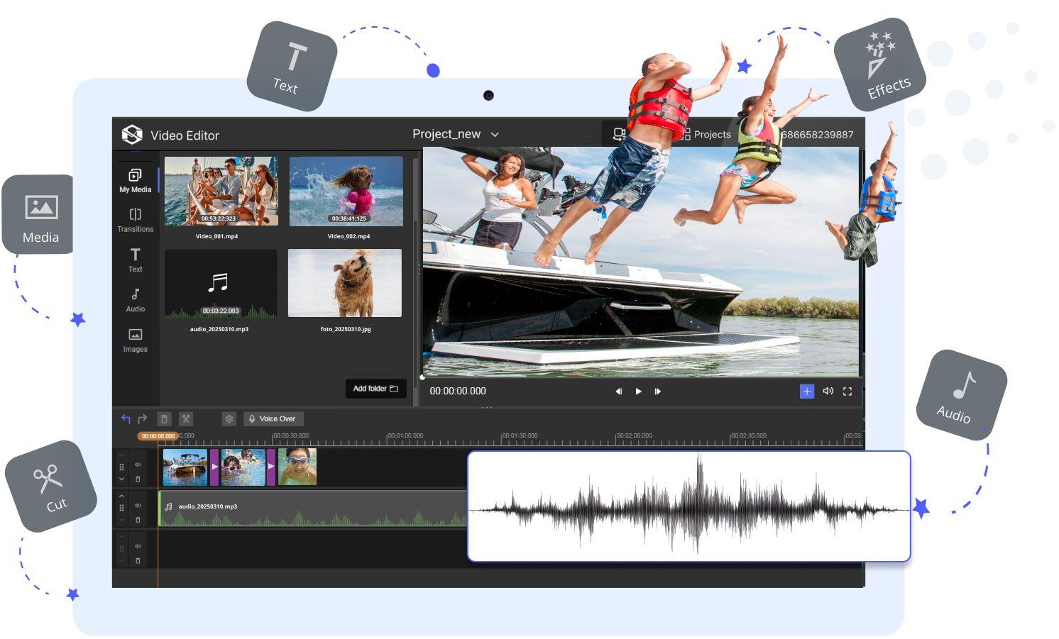
Task: Open the timeline settings gear
Action: pos(229,419)
